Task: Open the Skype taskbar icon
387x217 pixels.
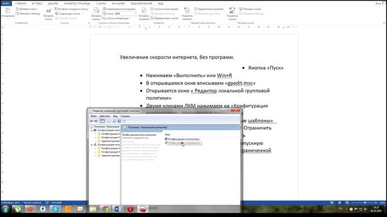Action: pyautogui.click(x=55, y=209)
